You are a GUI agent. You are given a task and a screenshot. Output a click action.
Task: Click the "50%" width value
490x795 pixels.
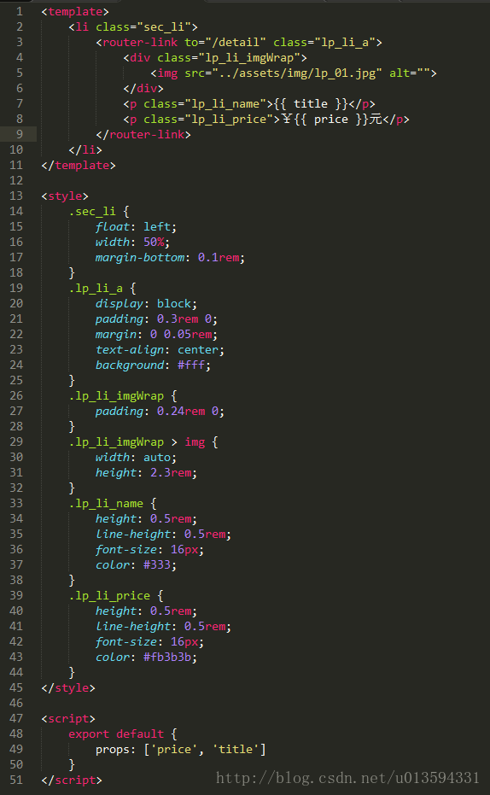154,242
